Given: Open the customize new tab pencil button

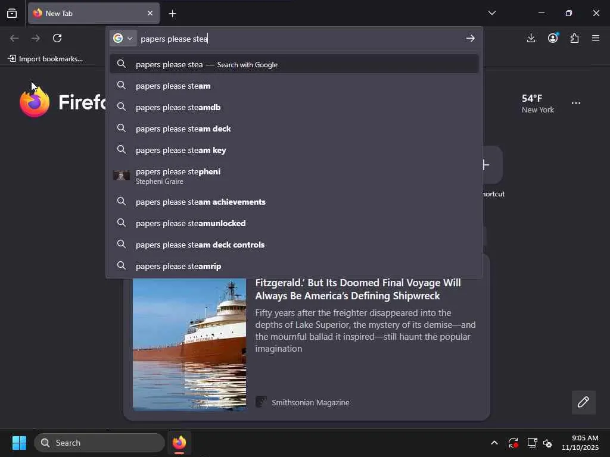Looking at the screenshot, I should (583, 402).
